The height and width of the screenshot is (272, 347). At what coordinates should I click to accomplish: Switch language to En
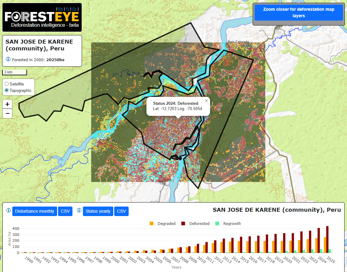tap(60, 9)
